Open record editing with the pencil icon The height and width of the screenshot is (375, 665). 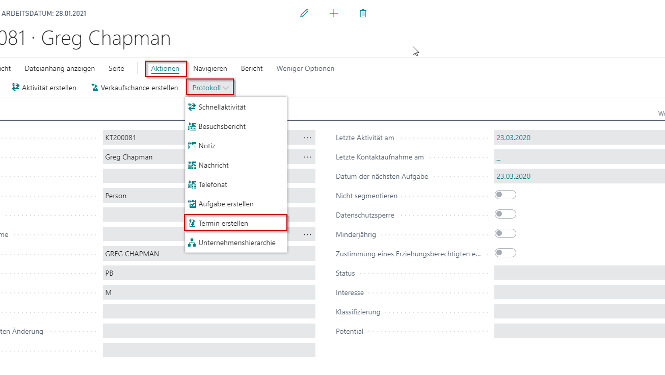pos(304,13)
